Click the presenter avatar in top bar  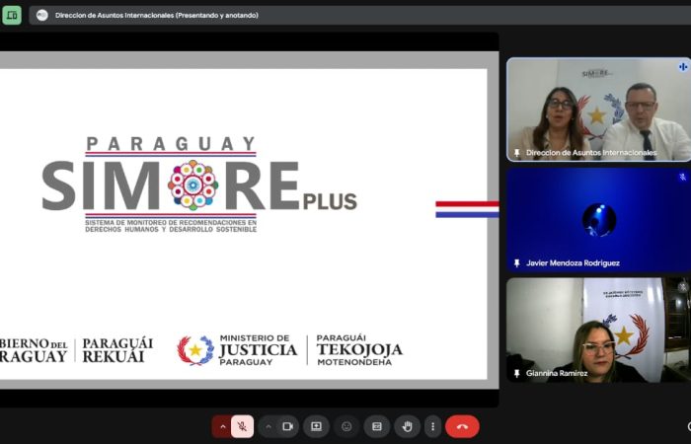[x=42, y=15]
